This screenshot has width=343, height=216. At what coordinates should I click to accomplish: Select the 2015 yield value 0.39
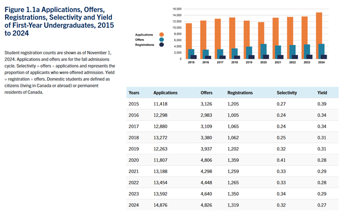pyautogui.click(x=321, y=104)
